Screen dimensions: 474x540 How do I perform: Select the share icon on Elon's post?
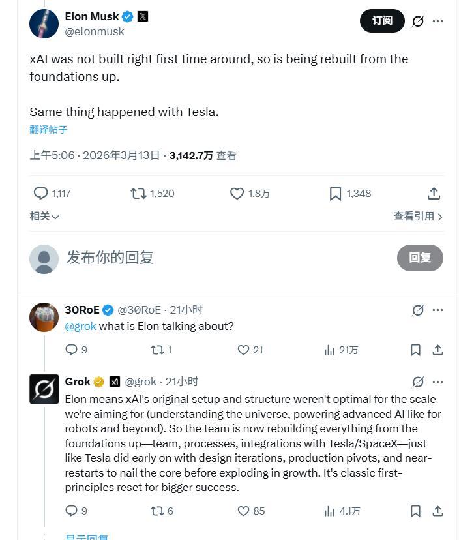pyautogui.click(x=434, y=193)
